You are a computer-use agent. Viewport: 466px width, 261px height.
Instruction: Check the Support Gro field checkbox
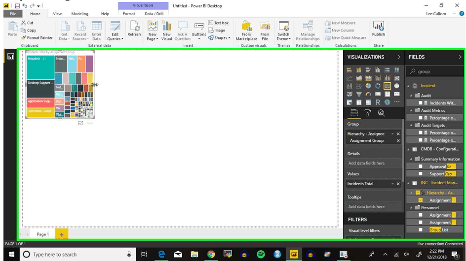(421, 174)
